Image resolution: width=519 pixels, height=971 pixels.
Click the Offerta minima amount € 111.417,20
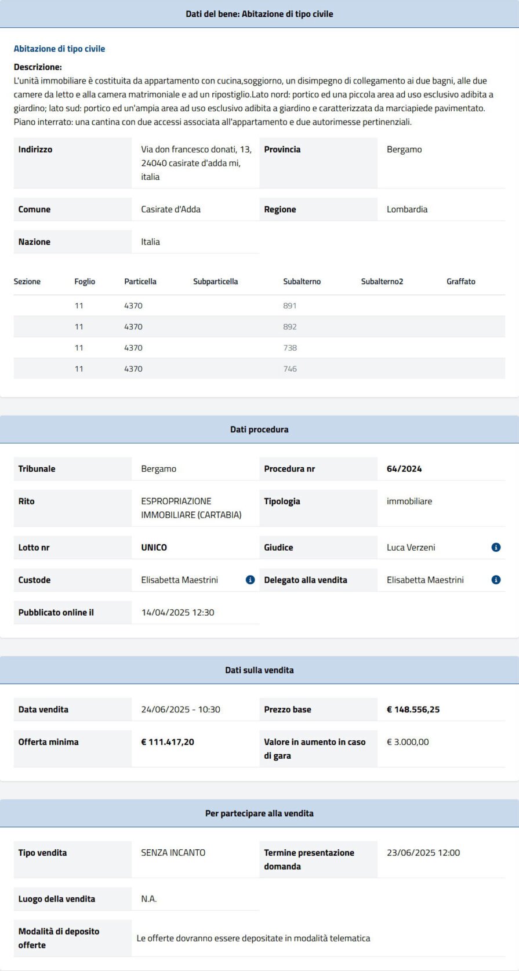pyautogui.click(x=168, y=742)
